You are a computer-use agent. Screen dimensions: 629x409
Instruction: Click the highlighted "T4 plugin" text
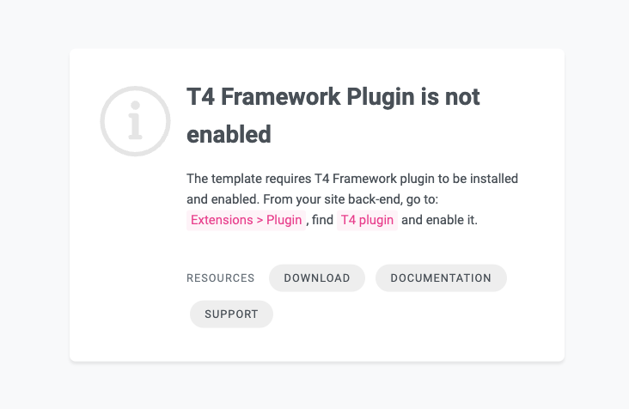pos(367,220)
